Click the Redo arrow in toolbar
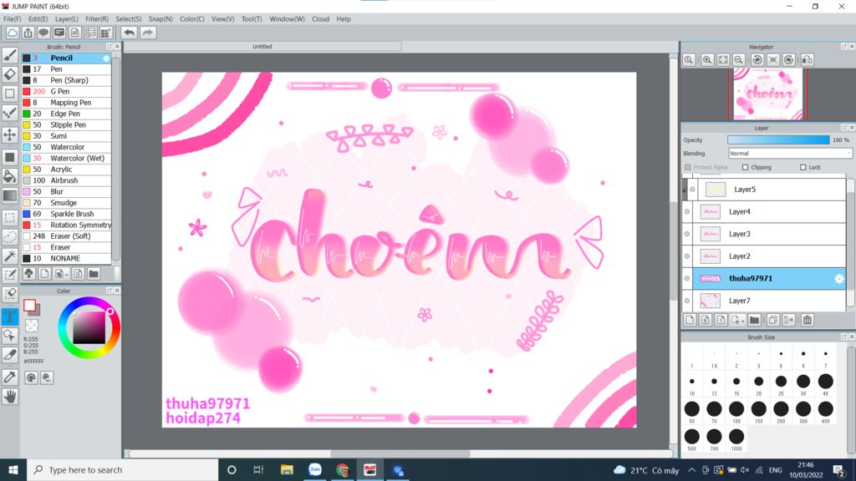Screen dimensions: 856x481 [147, 33]
